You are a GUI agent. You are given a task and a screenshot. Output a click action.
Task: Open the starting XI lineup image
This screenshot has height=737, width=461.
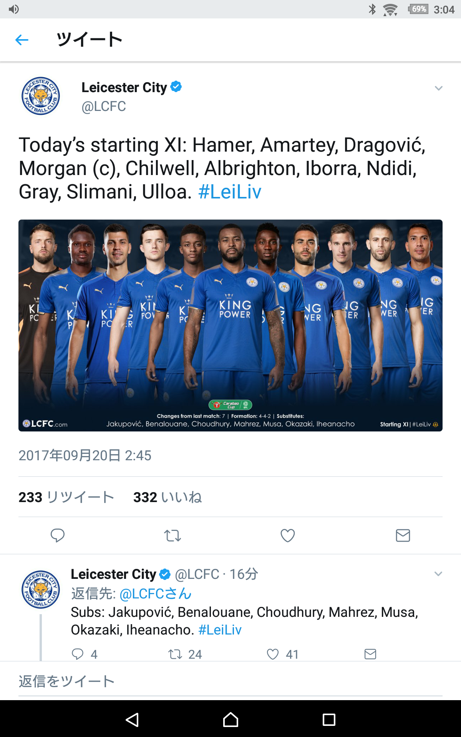(230, 325)
